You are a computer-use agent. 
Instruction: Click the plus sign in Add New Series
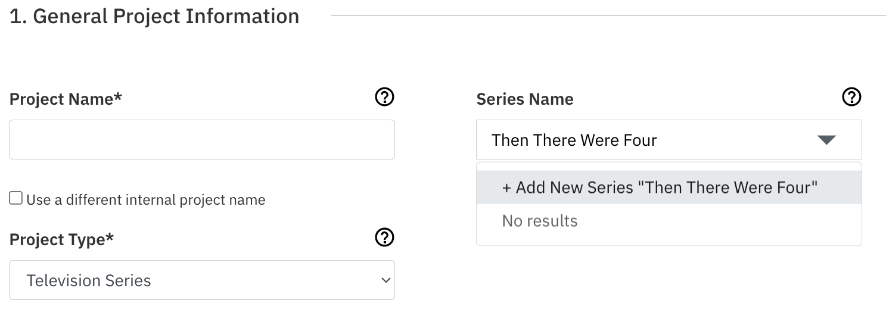coord(507,188)
